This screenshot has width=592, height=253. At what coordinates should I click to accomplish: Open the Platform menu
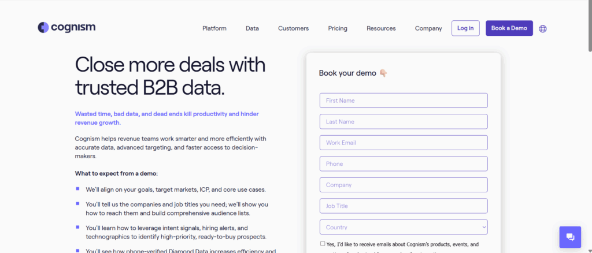214,28
